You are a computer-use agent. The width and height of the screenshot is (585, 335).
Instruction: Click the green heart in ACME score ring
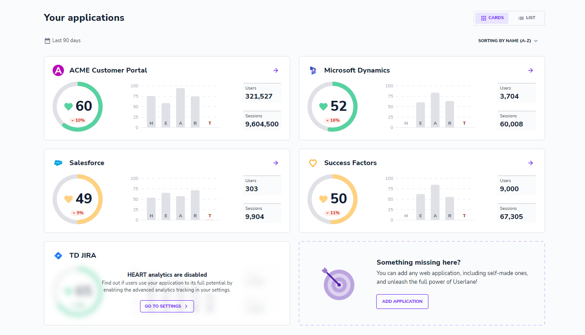(68, 106)
